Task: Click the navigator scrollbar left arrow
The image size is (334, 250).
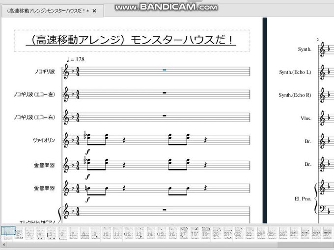Action: pos(3,245)
